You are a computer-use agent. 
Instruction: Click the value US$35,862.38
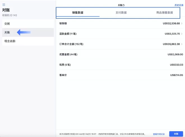(x=171, y=44)
